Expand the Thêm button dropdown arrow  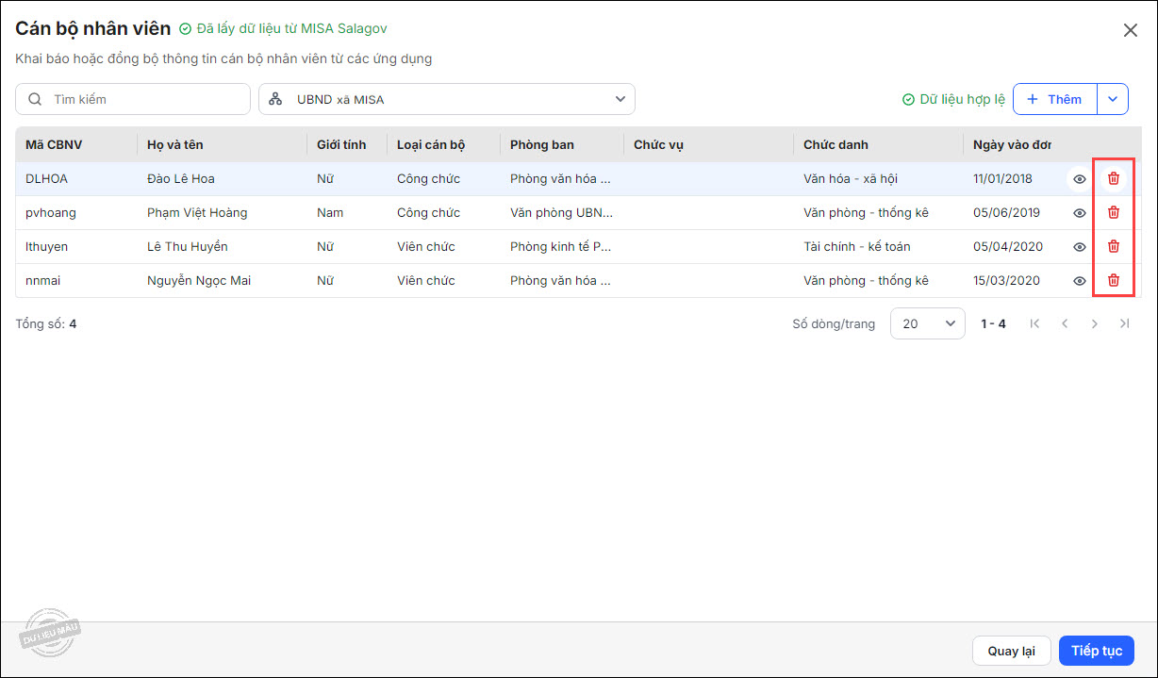point(1113,99)
